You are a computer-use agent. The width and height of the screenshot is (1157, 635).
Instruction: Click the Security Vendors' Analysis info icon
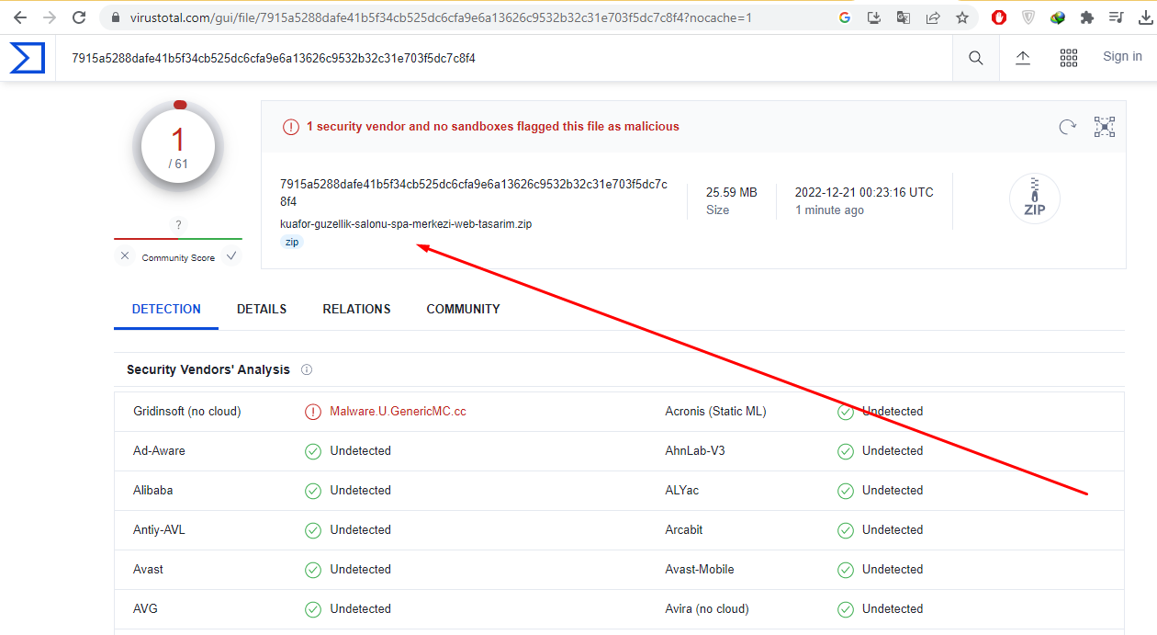coord(307,369)
